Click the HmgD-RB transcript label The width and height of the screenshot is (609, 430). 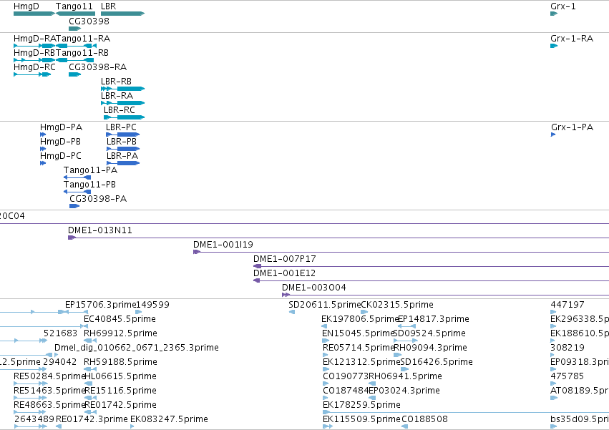tap(34, 53)
